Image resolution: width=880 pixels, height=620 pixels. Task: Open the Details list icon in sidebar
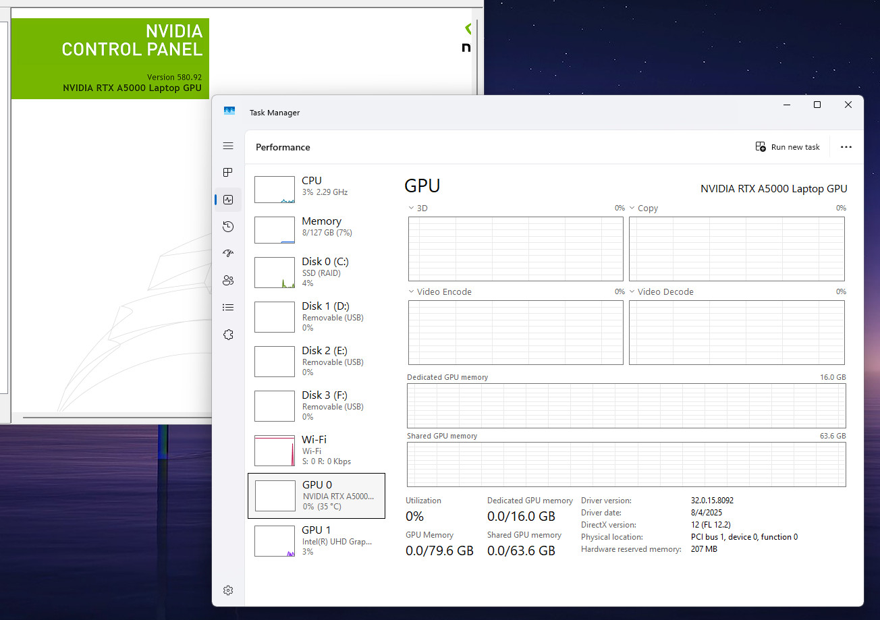point(228,308)
